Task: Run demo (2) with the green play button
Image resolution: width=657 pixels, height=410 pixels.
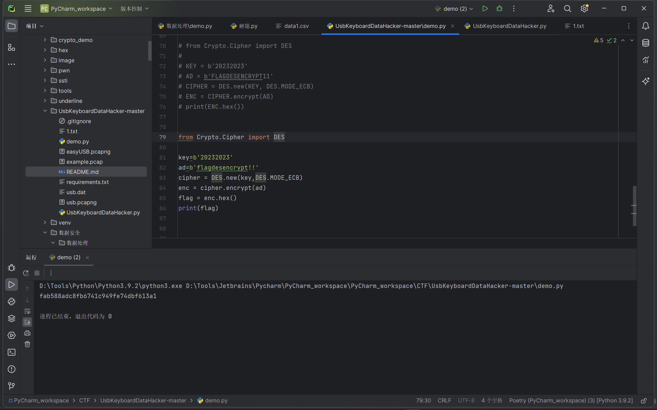Action: 485,8
